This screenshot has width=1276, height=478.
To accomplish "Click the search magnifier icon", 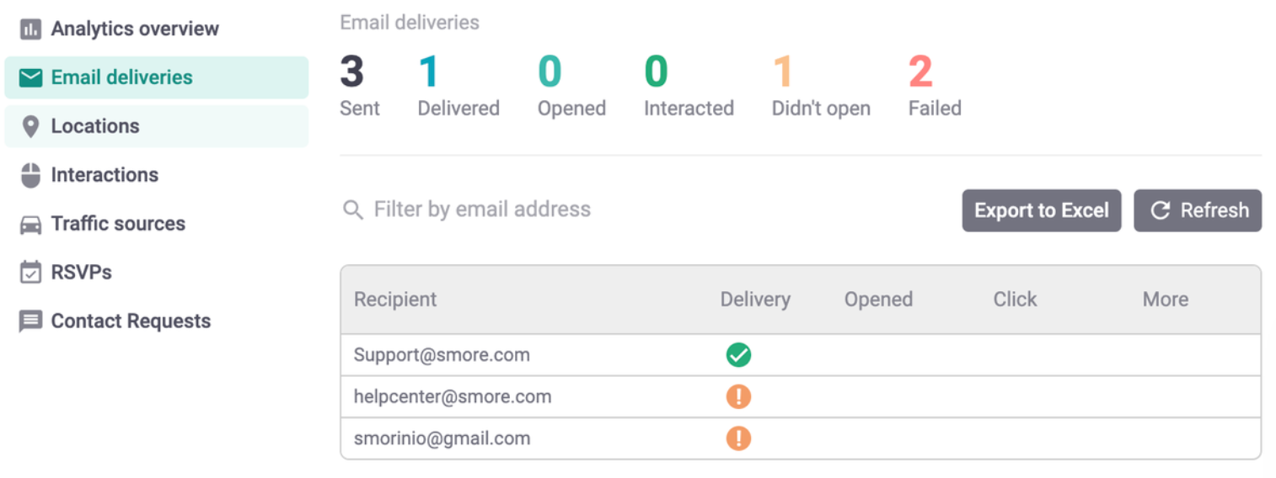I will (x=353, y=210).
